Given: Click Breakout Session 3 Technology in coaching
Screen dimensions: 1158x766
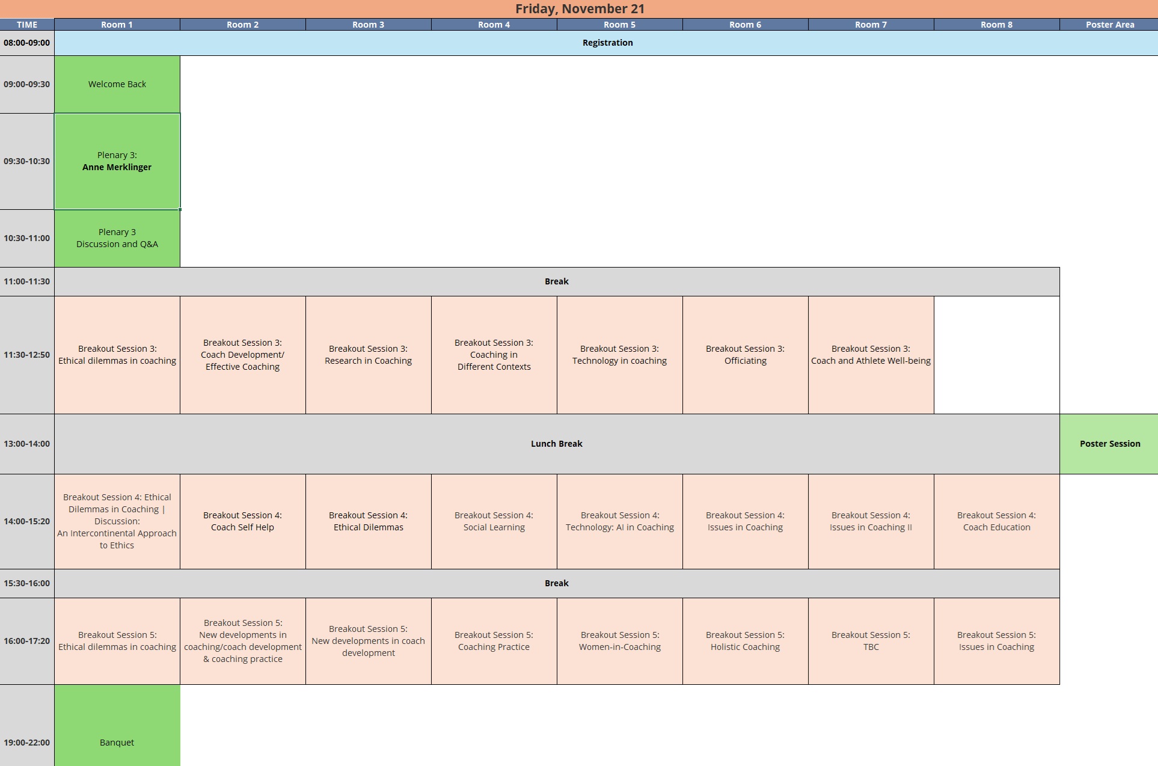Looking at the screenshot, I should [619, 355].
